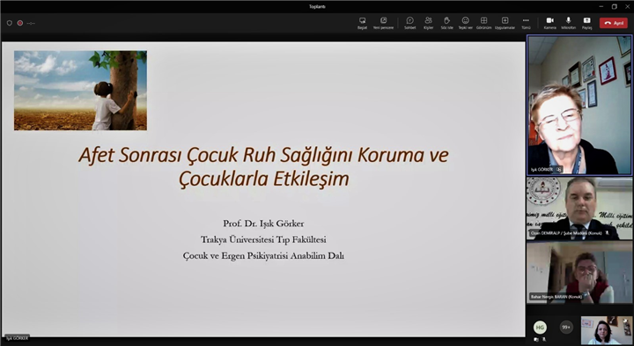The image size is (634, 346).
Task: Select Bahar Nergis BARAN's video tile
Action: pos(579,272)
